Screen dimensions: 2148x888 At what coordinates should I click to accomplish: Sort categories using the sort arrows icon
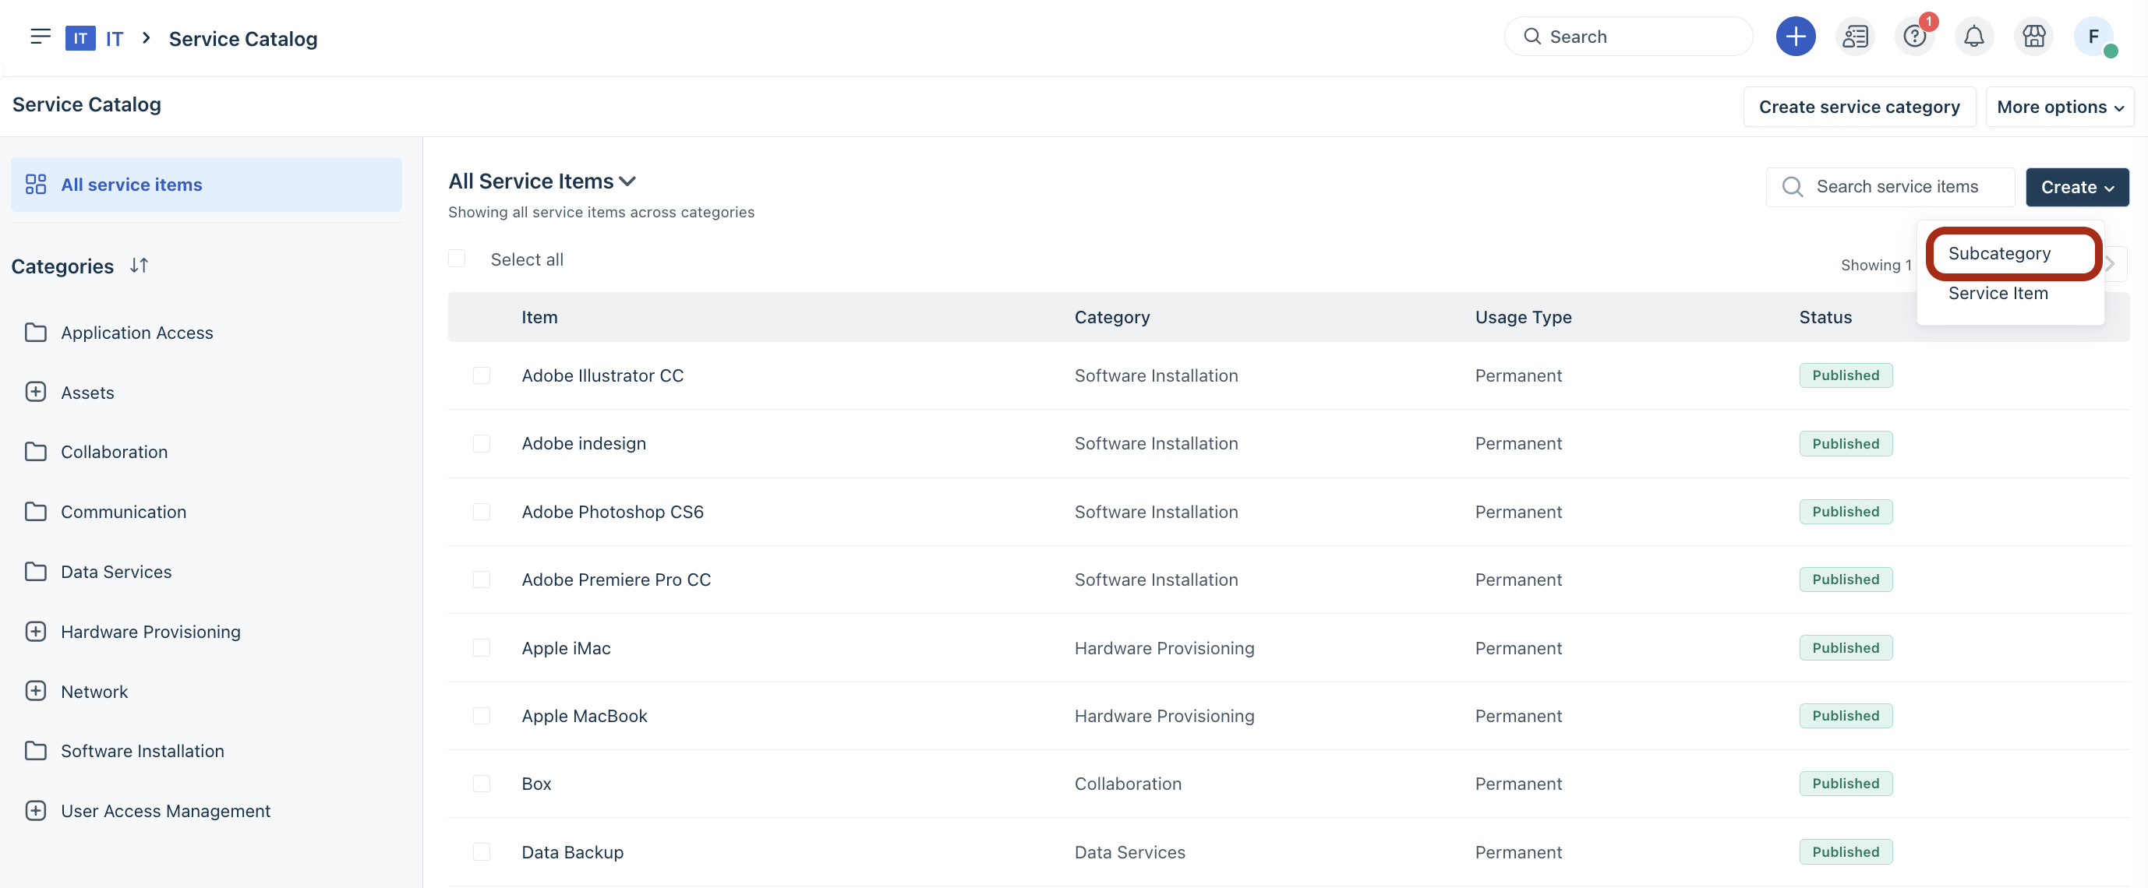click(x=140, y=266)
